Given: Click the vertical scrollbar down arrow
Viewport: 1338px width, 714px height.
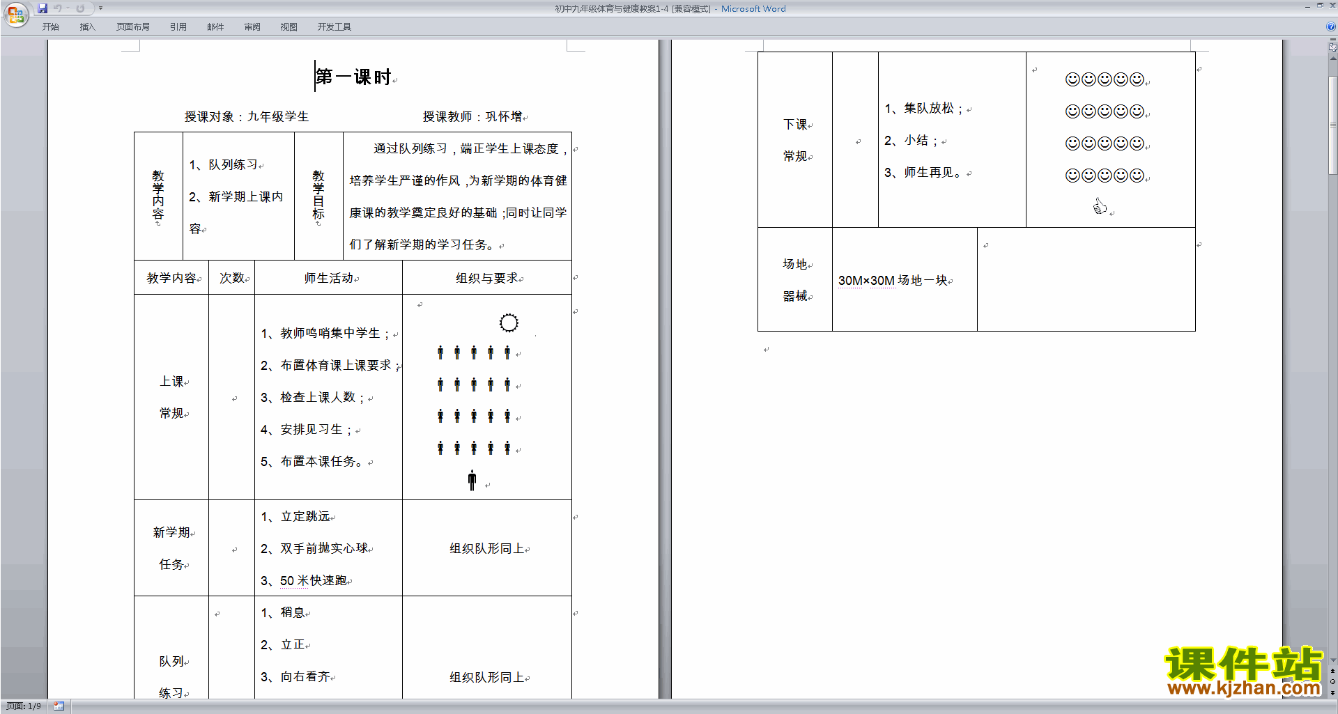Looking at the screenshot, I should [x=1332, y=660].
